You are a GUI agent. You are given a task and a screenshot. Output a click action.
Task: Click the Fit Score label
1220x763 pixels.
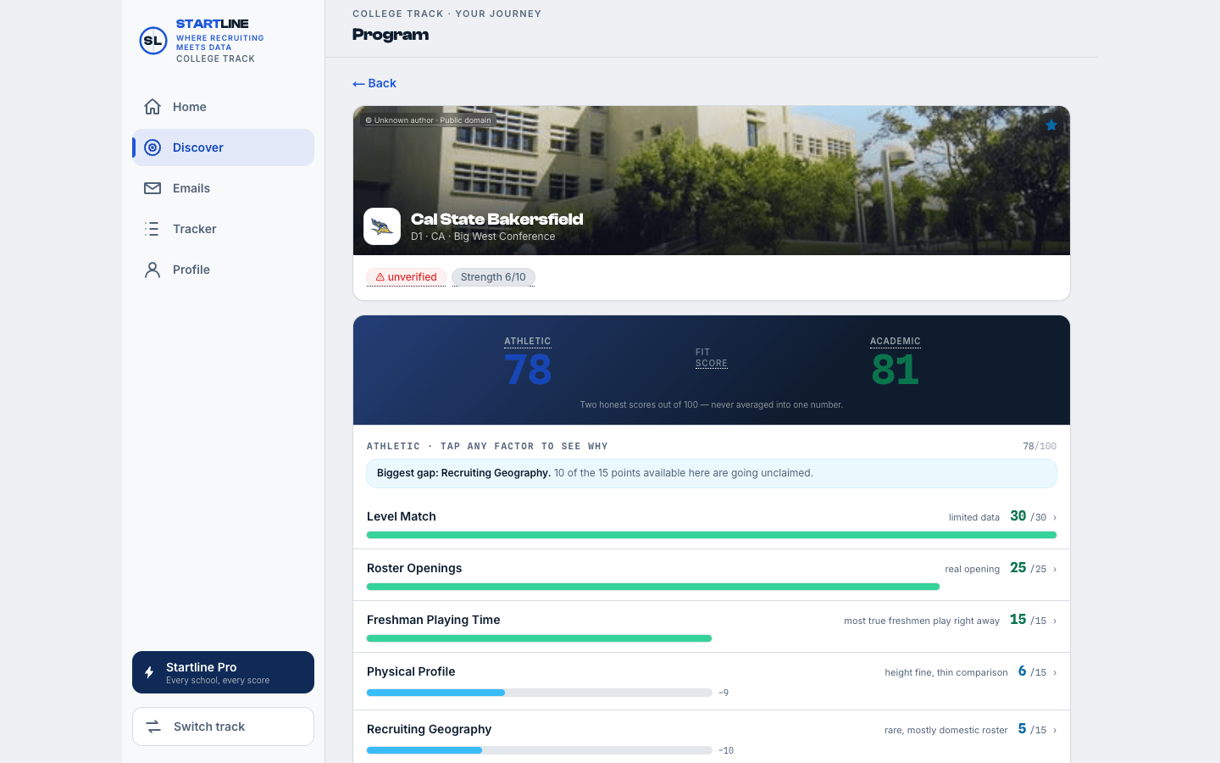coord(711,358)
